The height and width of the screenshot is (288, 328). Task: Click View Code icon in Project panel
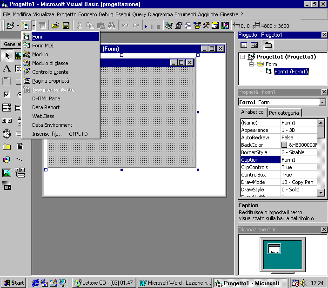pyautogui.click(x=244, y=45)
